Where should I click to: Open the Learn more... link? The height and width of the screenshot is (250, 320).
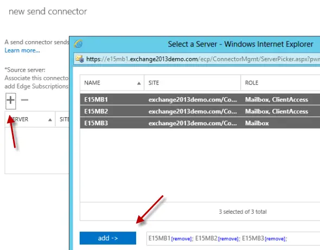click(22, 50)
